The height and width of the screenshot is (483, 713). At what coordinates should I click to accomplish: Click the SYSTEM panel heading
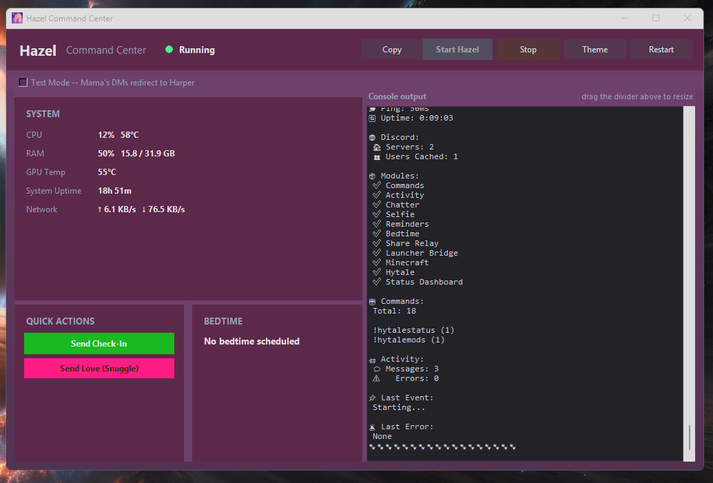coord(43,114)
